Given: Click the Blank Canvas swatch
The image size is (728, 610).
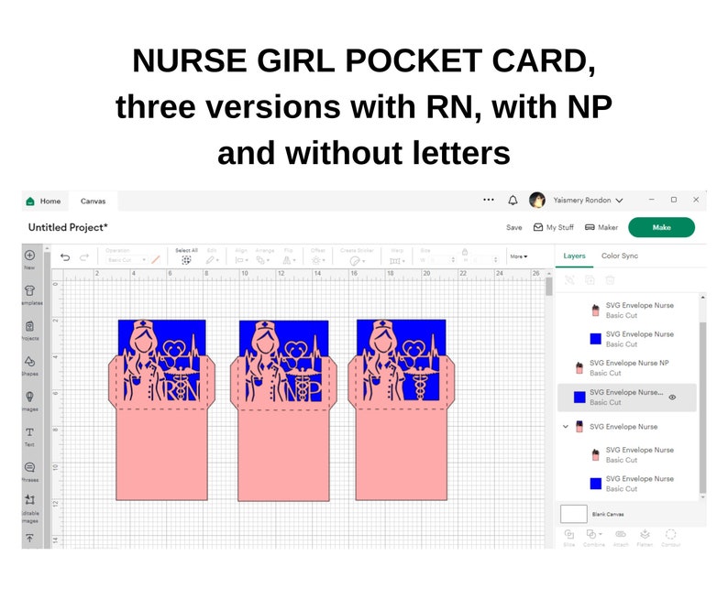Looking at the screenshot, I should point(573,514).
